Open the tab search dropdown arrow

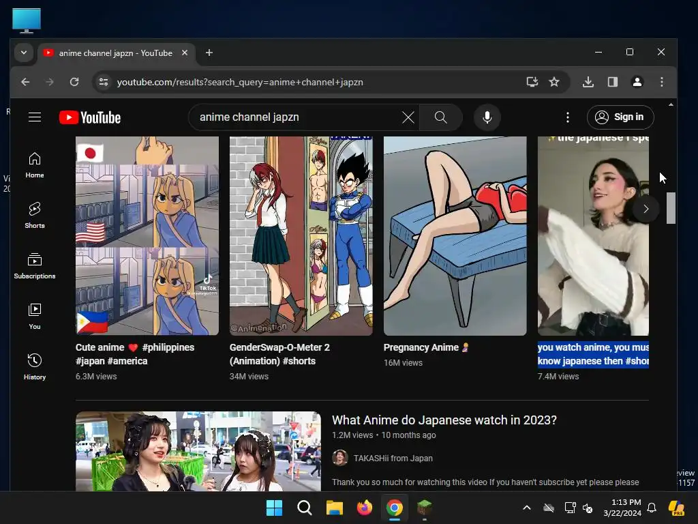[24, 53]
